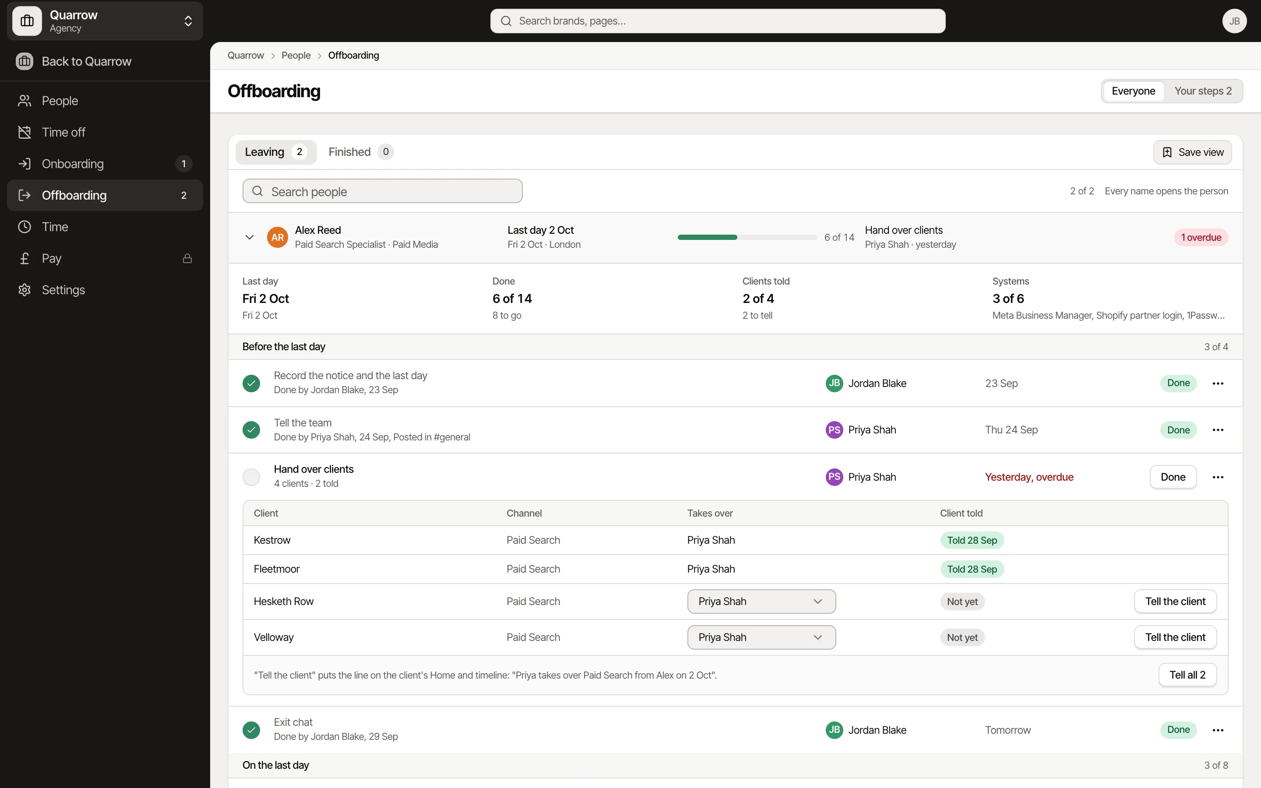Open more options for Hand over clients task
The height and width of the screenshot is (788, 1261).
[1218, 477]
